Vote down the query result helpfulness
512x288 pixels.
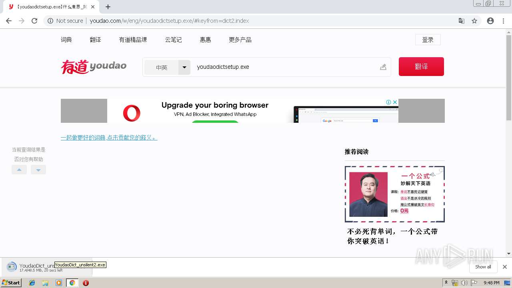point(38,170)
